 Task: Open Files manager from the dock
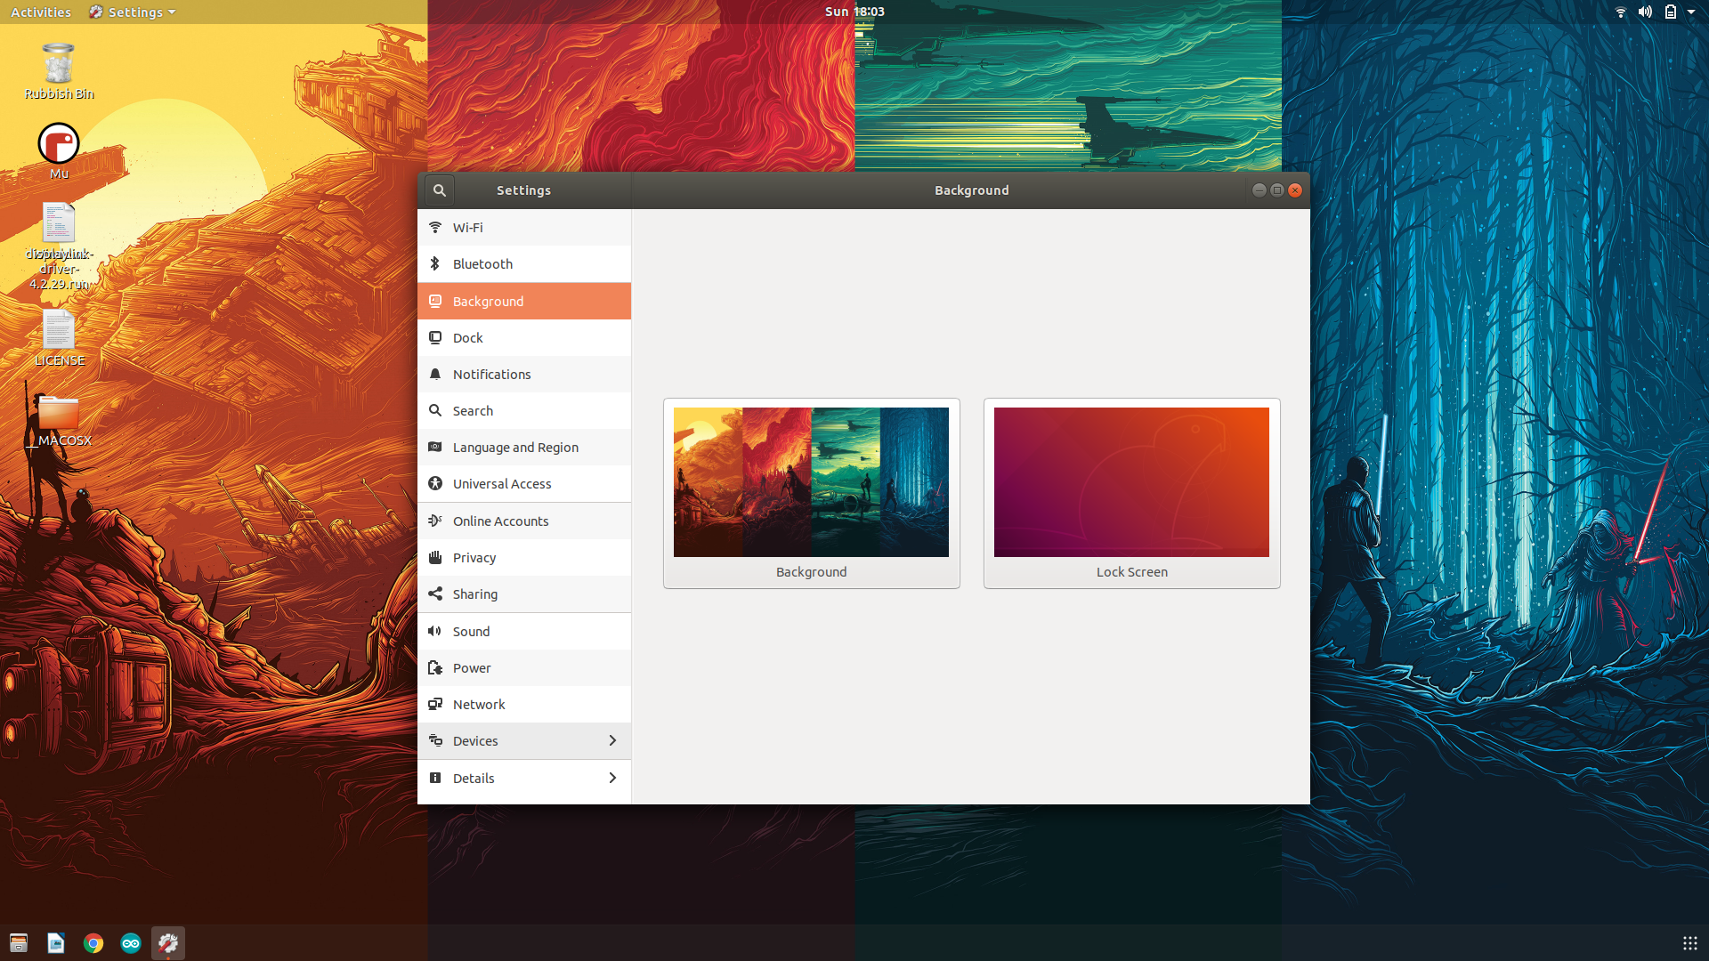click(x=19, y=943)
